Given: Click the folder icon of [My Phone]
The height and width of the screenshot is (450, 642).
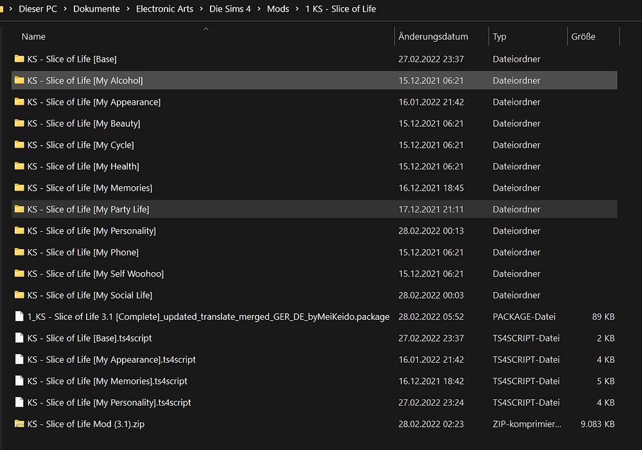Looking at the screenshot, I should (19, 252).
